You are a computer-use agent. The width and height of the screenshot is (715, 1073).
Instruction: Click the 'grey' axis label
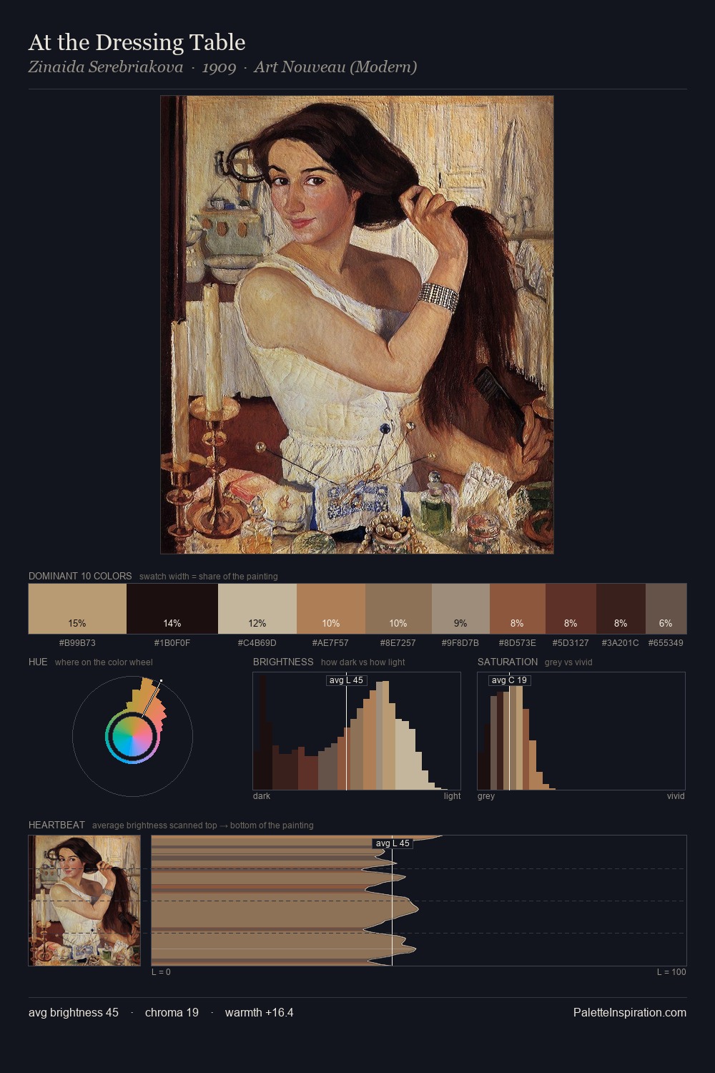[486, 796]
